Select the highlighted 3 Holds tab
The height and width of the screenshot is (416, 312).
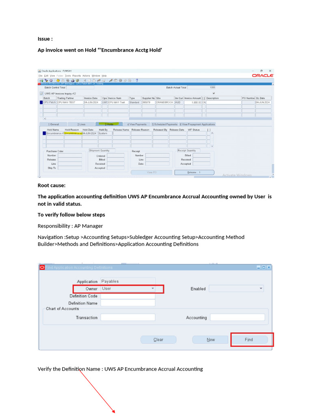[x=109, y=124]
